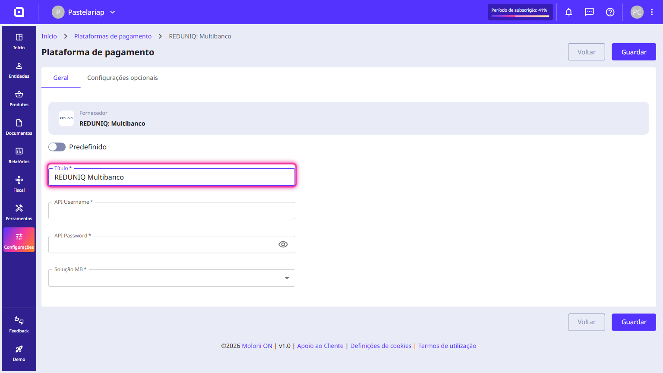Open the Ferramentas sidebar section
The image size is (663, 373).
point(19,212)
